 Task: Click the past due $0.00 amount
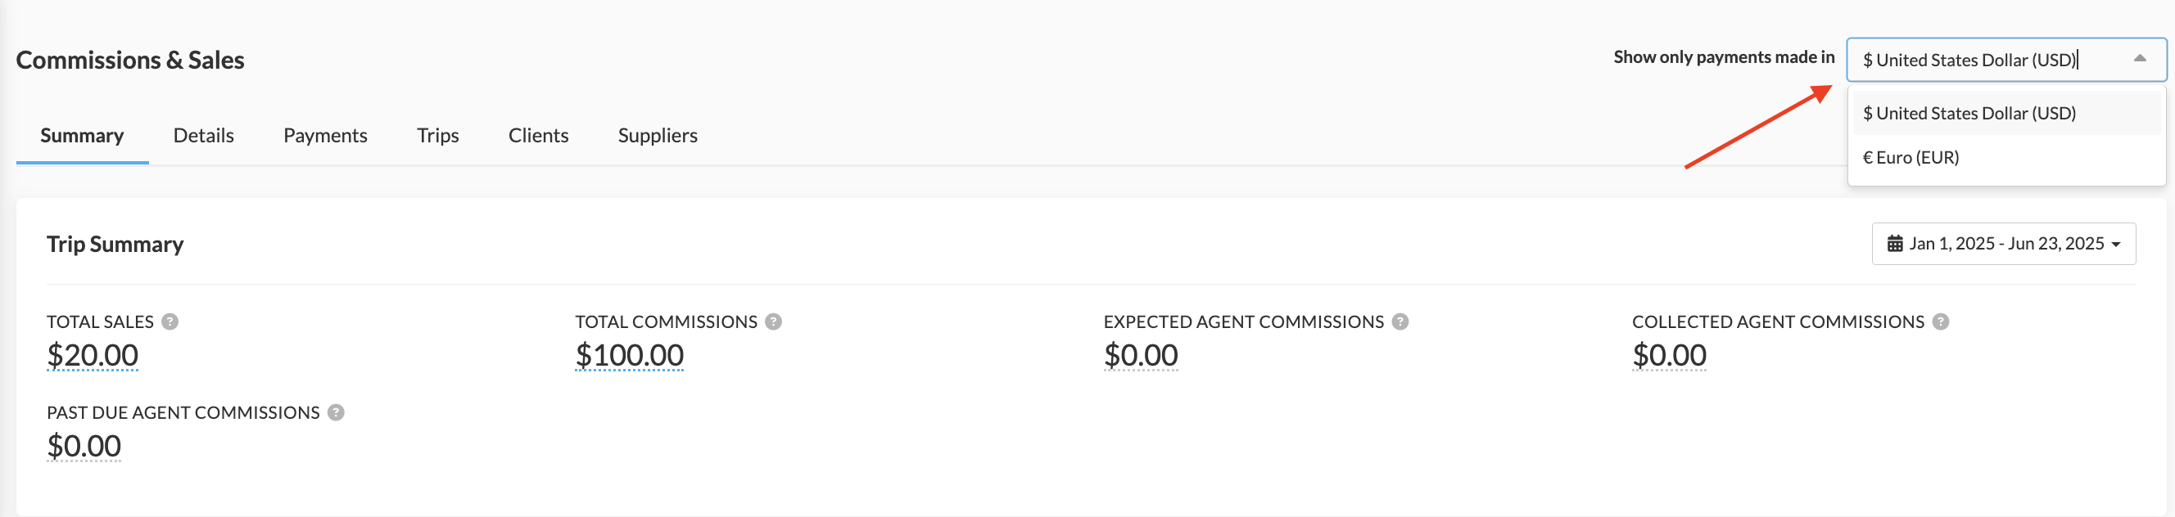[84, 446]
